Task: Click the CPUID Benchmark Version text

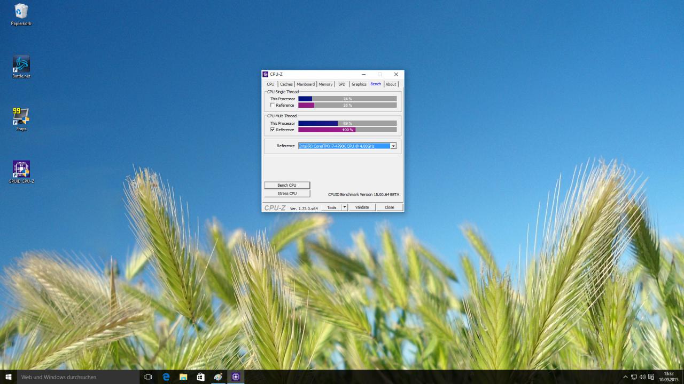Action: click(363, 195)
